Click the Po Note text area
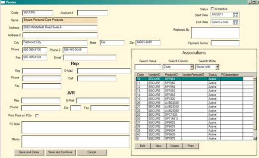 point(76,127)
